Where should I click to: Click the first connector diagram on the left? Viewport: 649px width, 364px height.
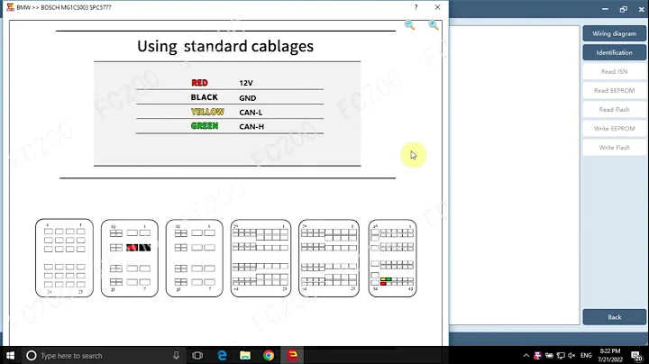pyautogui.click(x=64, y=258)
